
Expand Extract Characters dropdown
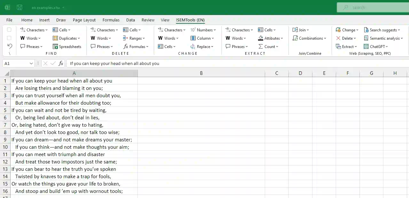tap(252, 30)
